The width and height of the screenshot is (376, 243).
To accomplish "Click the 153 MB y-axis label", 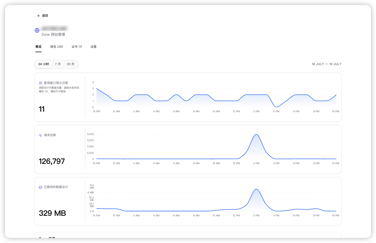I will (92, 186).
